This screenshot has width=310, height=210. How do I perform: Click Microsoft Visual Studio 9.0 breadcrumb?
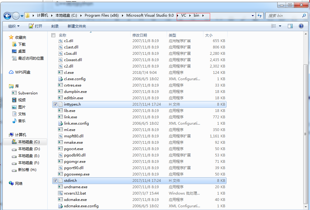tap(150, 15)
